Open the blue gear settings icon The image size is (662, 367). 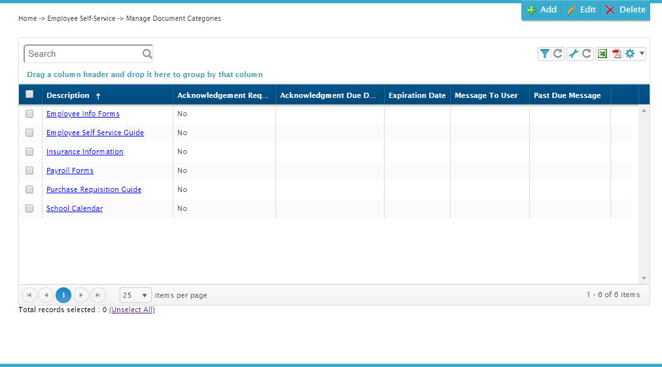tap(630, 54)
